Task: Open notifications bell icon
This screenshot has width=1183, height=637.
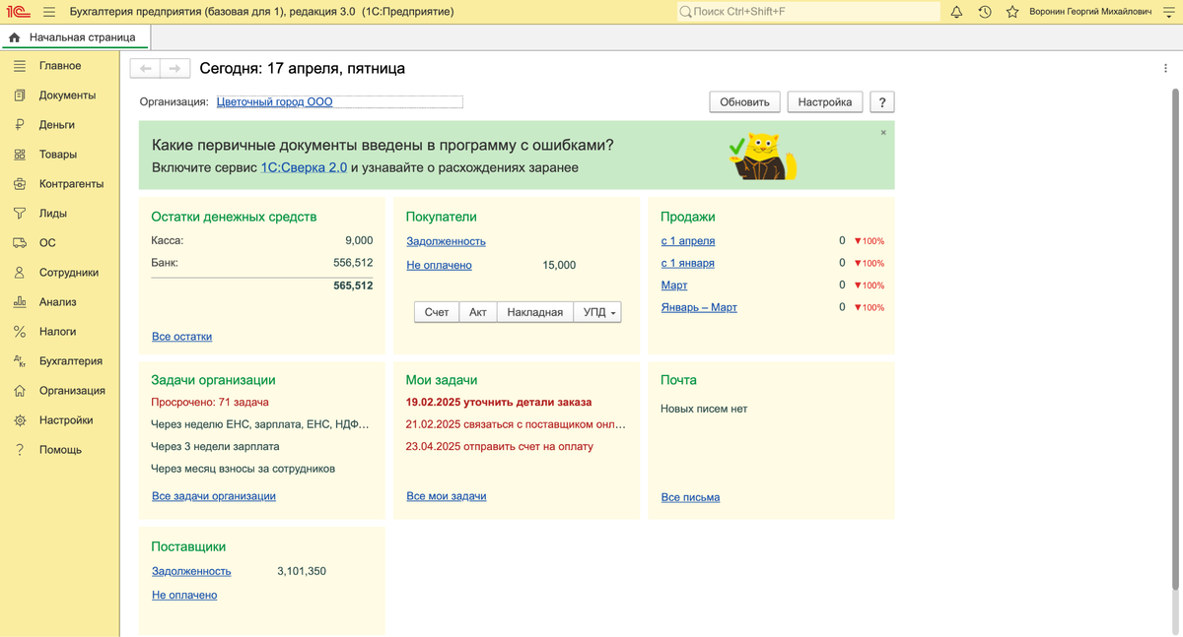Action: tap(957, 12)
